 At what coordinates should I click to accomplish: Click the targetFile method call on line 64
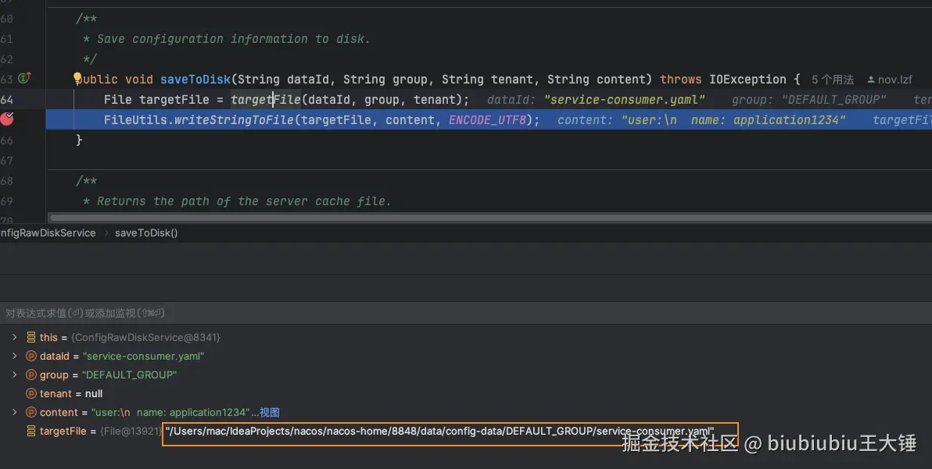click(266, 100)
